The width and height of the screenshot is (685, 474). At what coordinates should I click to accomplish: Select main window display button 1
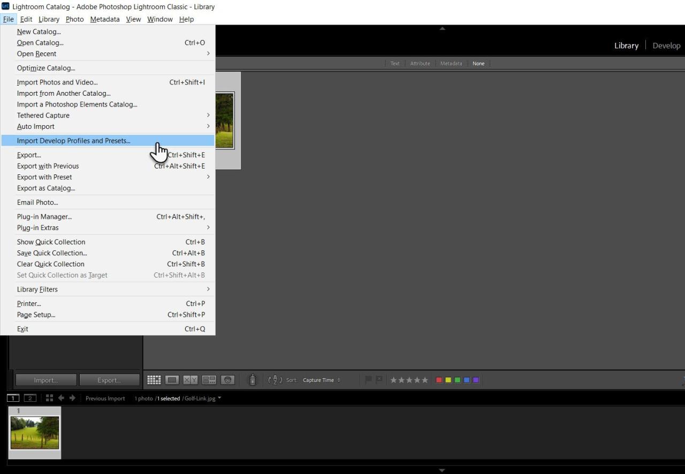13,398
